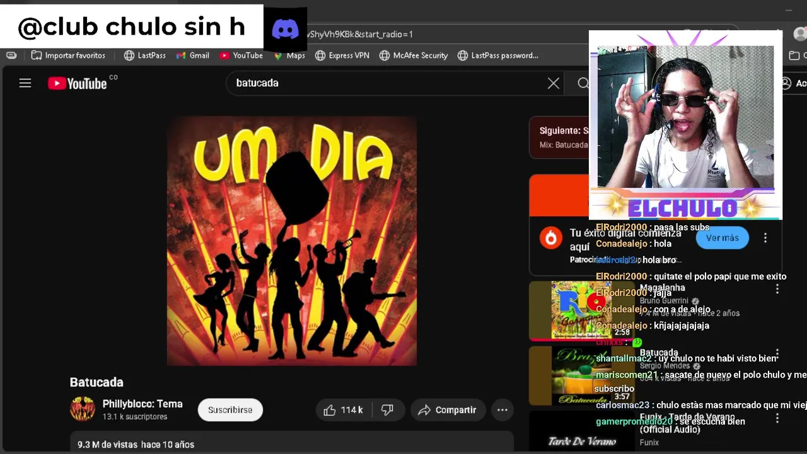Screen dimensions: 807x454
Task: Open the YouTube hamburger guide menu
Action: tap(25, 83)
